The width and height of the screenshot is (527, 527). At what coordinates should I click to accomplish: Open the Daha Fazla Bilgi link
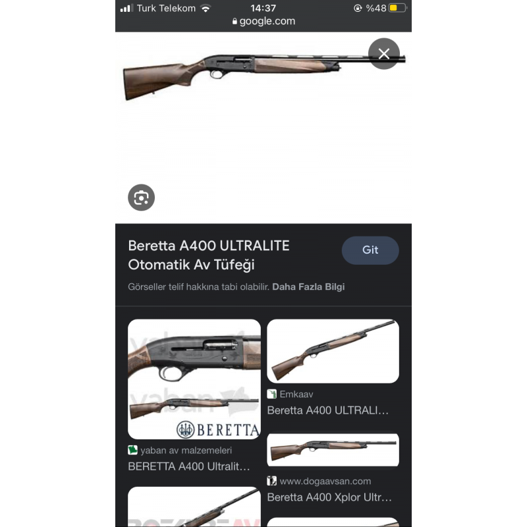308,287
